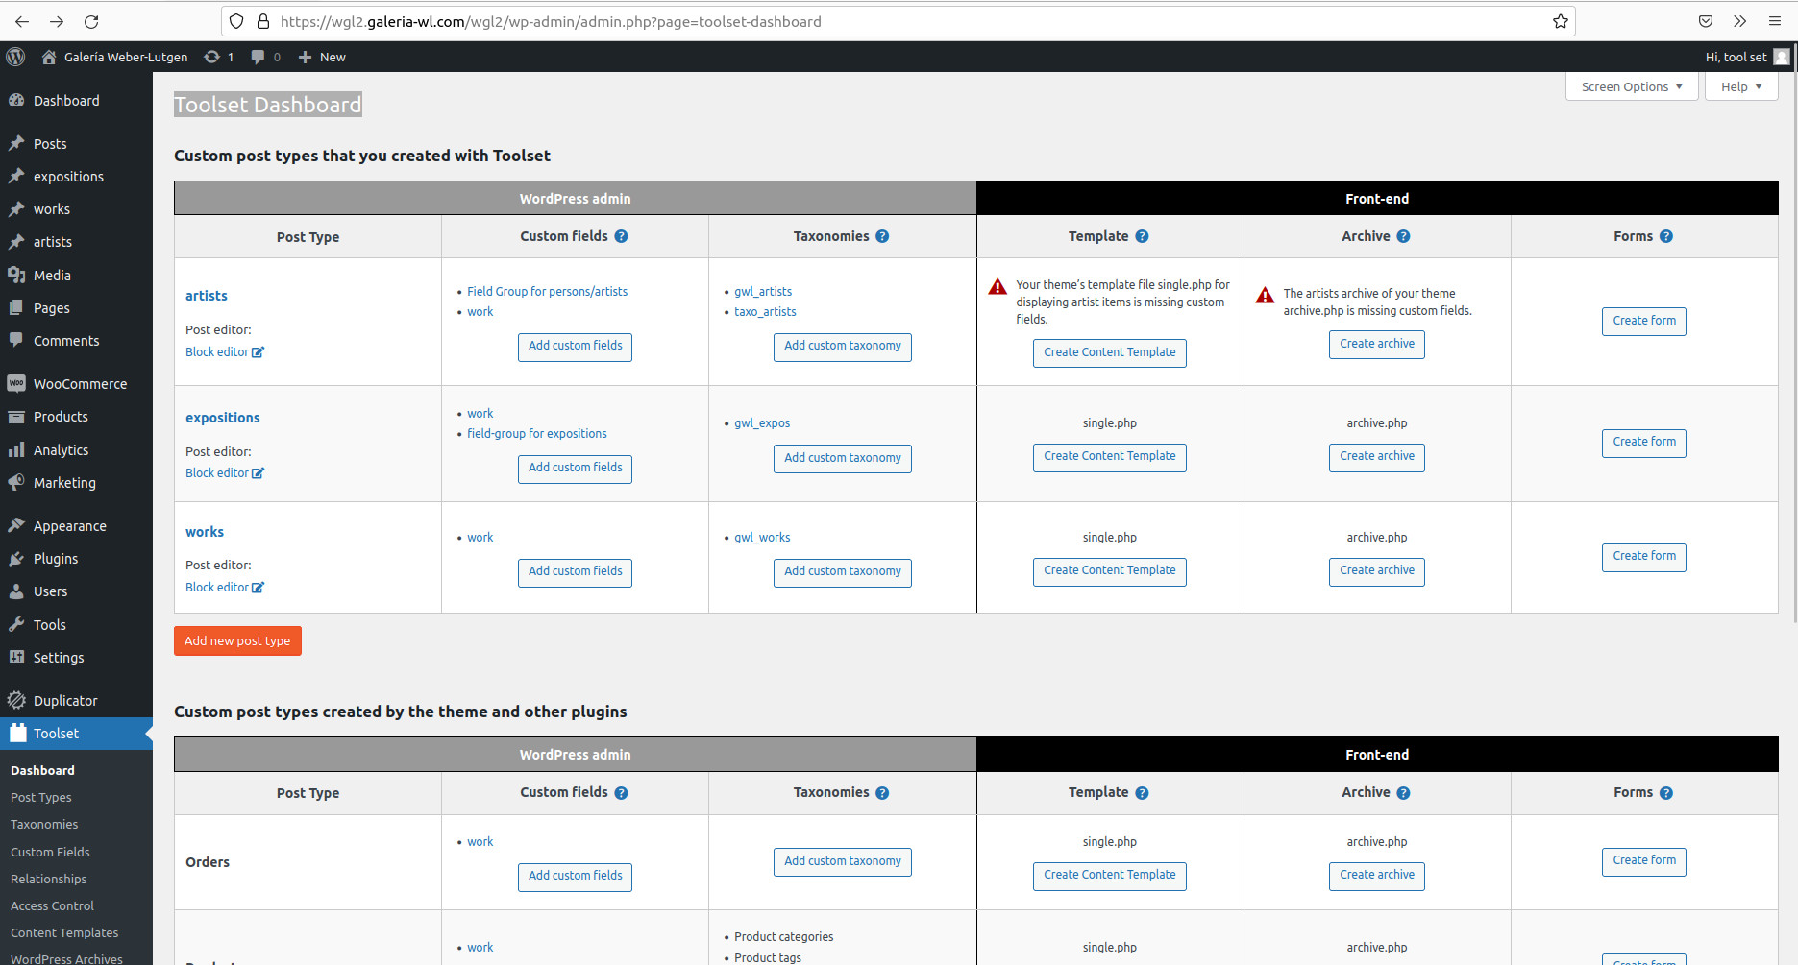
Task: Click the Block editor edit icon for works
Action: [258, 588]
